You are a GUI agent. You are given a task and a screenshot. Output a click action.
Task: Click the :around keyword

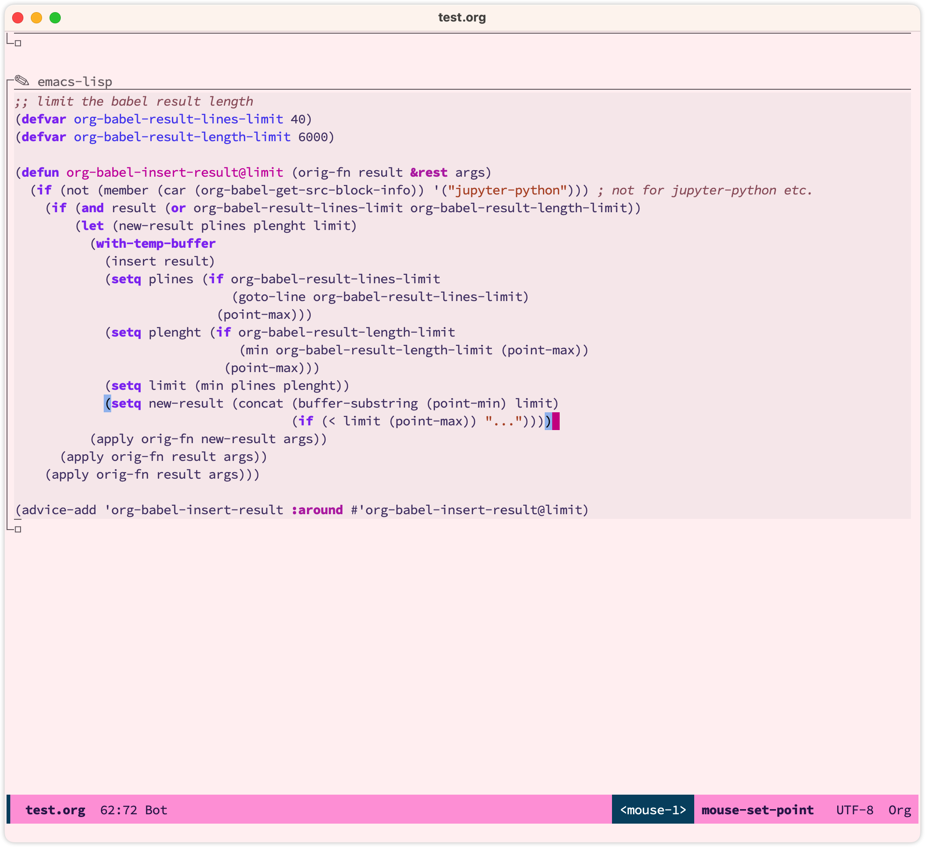point(317,510)
